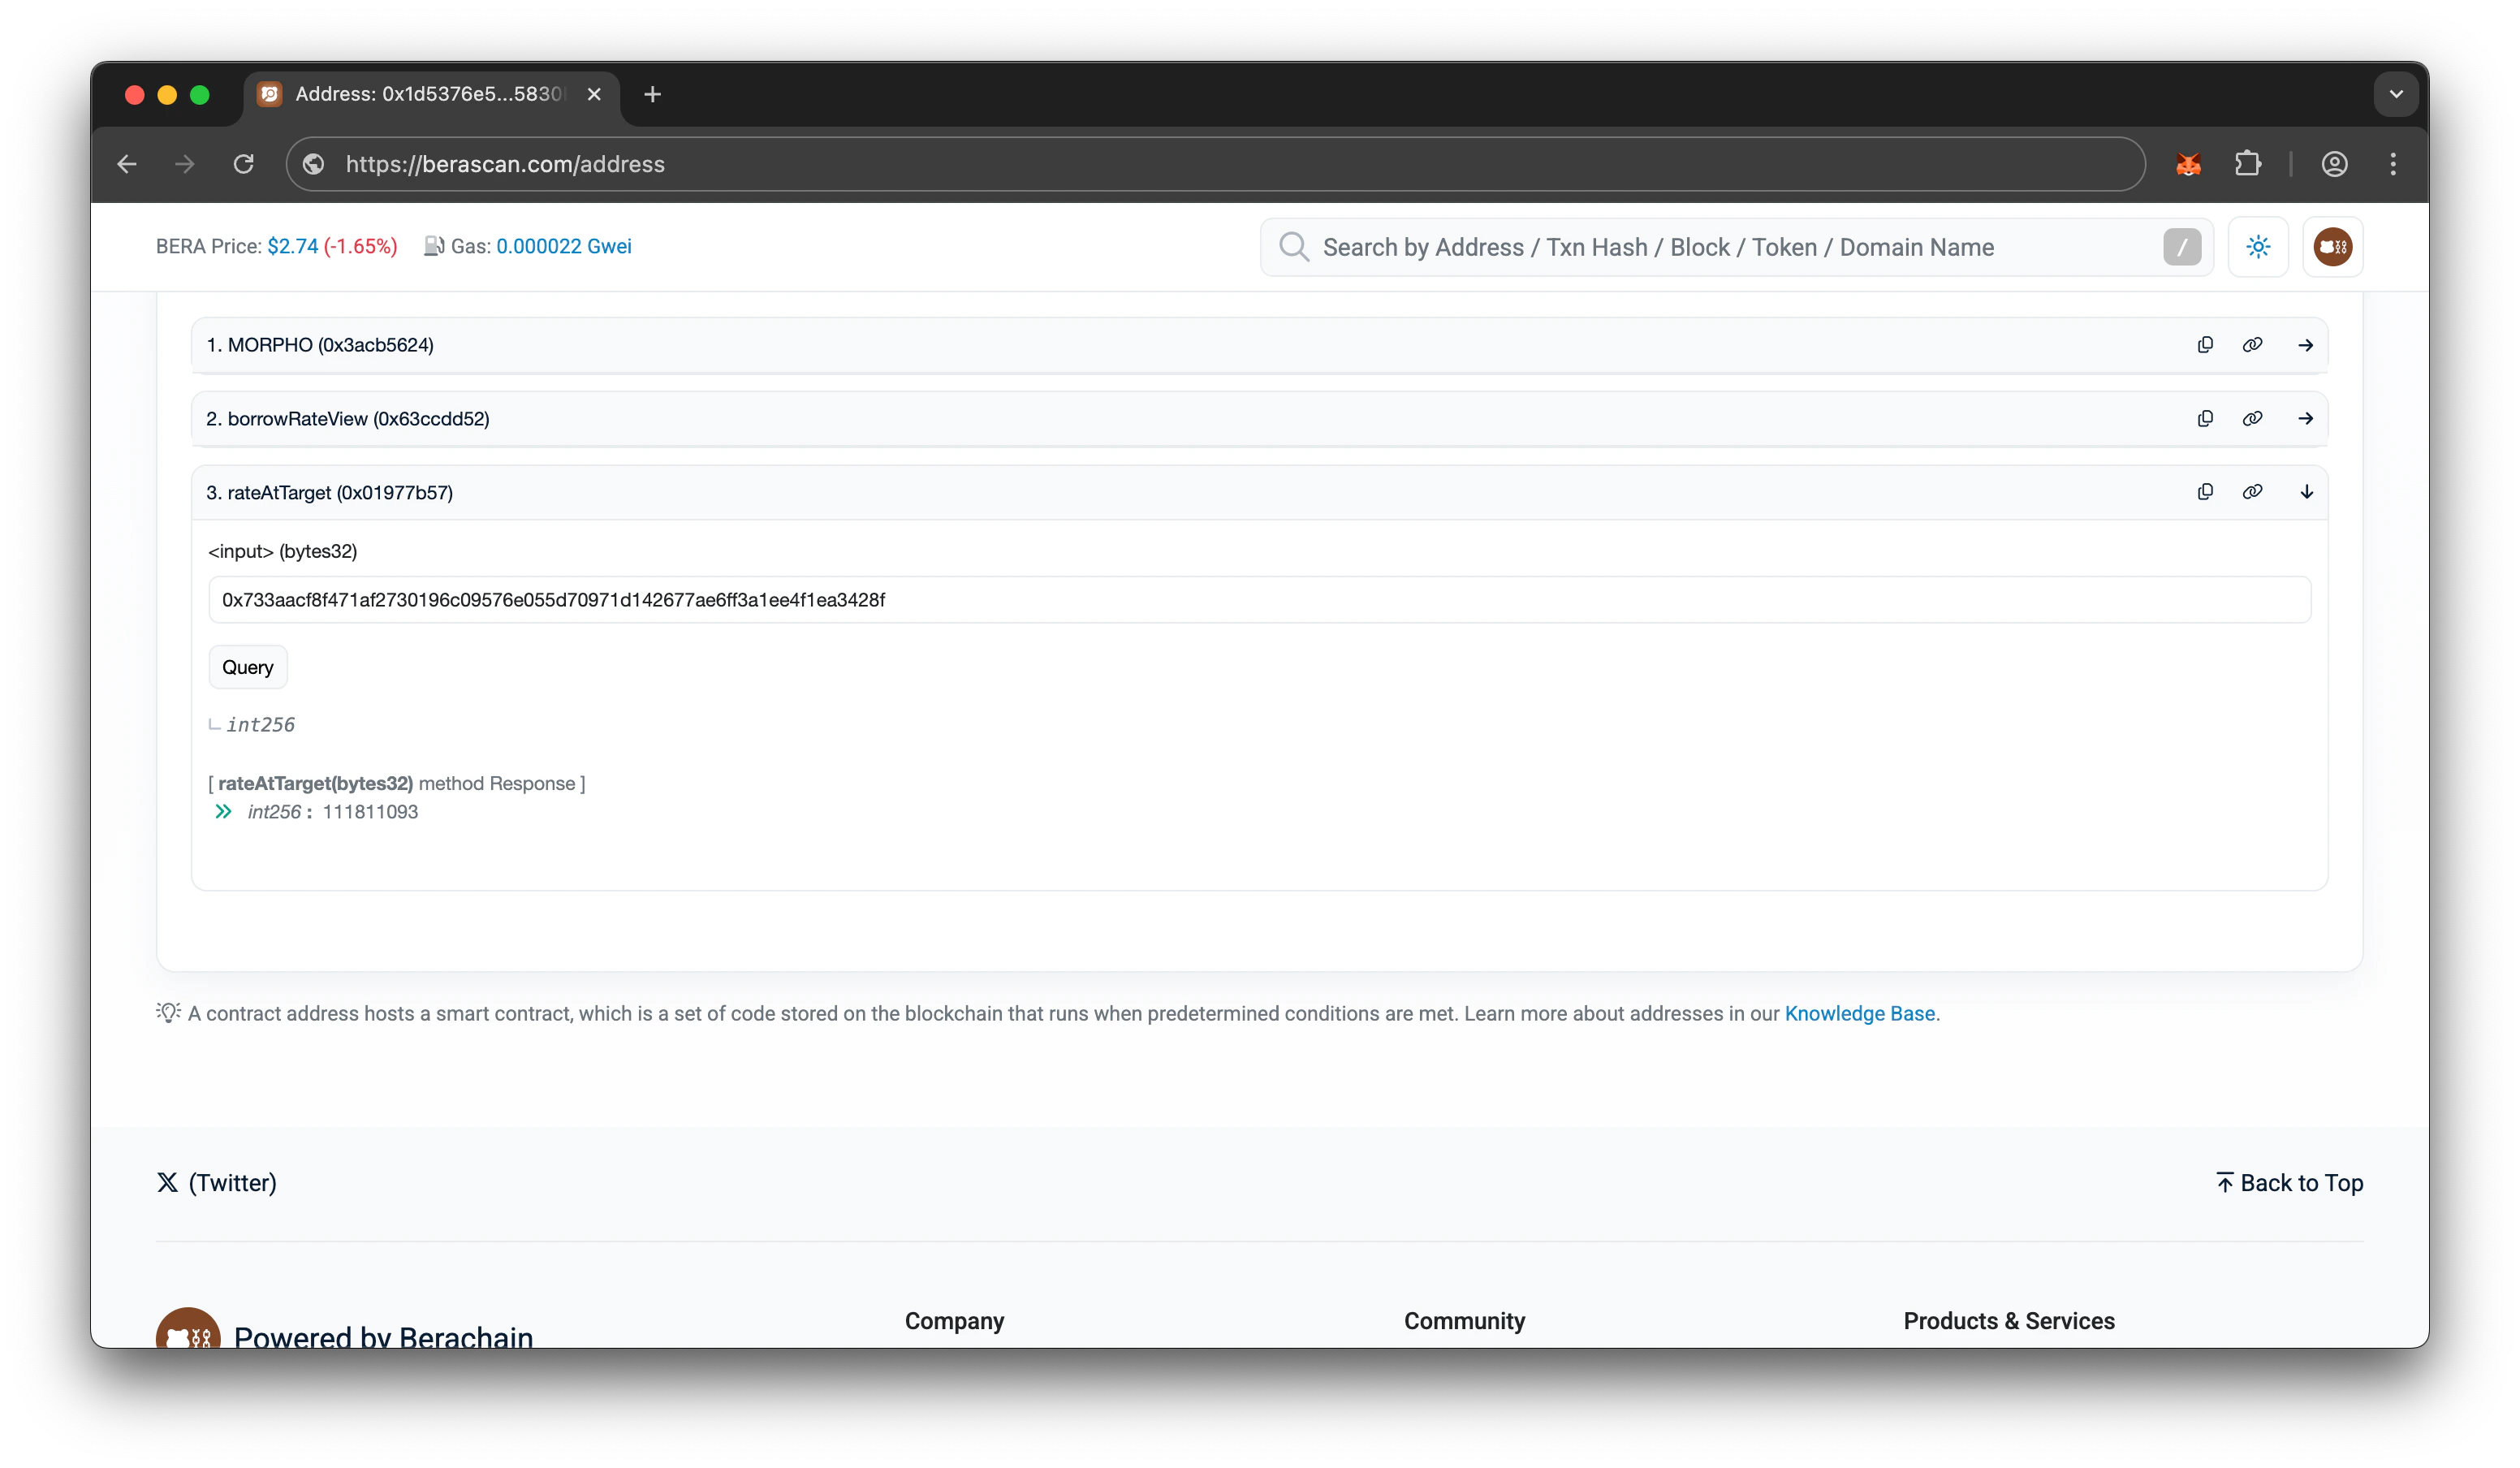Click the borrowRateView (0x63ccdd52) row header
The height and width of the screenshot is (1468, 2520).
pos(1259,419)
